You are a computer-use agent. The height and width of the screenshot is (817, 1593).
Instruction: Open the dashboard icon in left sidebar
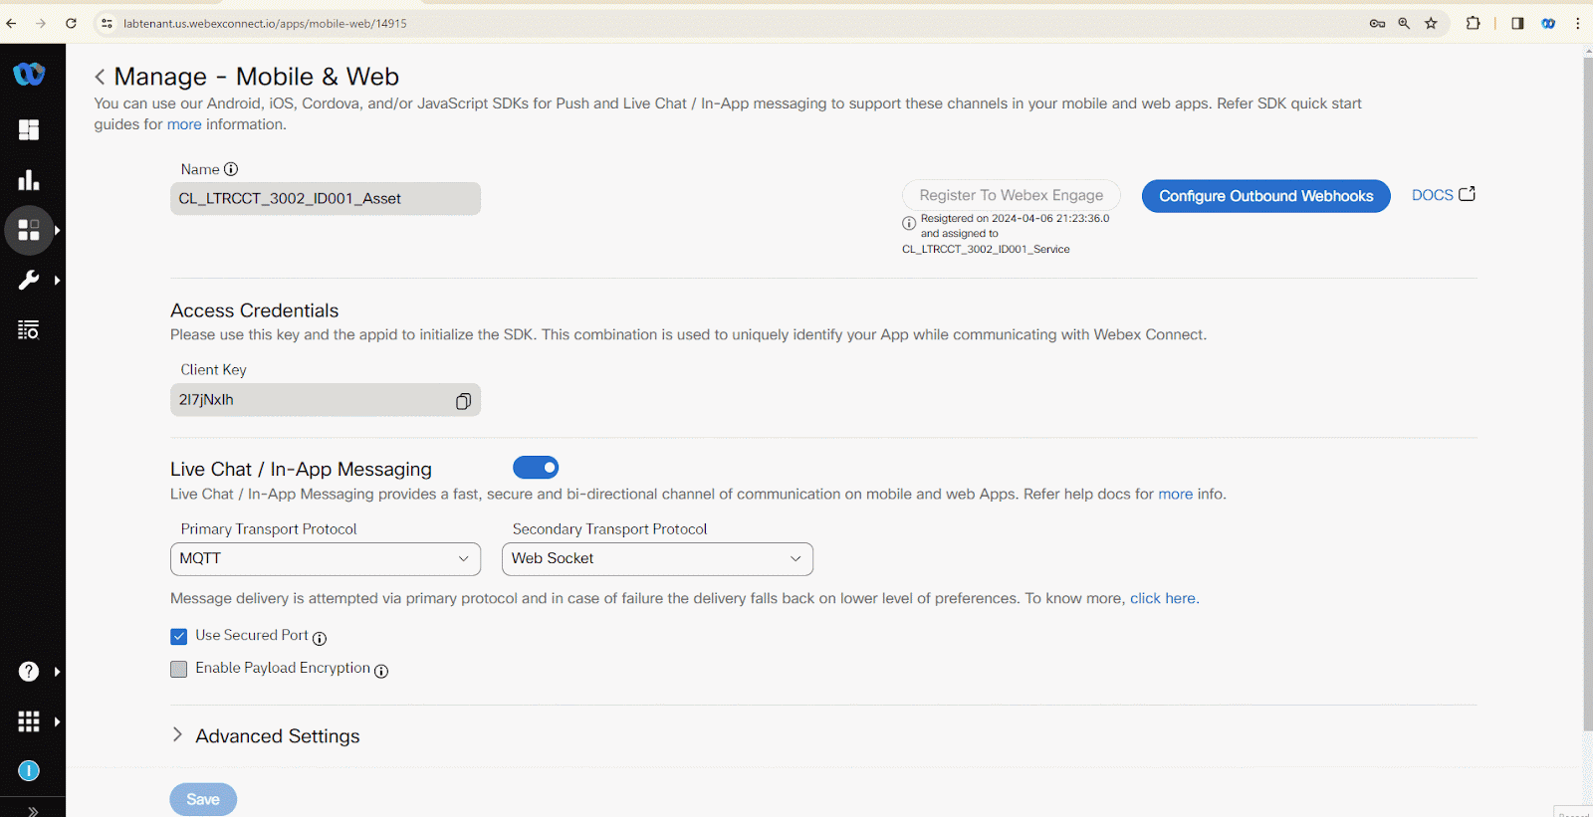point(29,130)
